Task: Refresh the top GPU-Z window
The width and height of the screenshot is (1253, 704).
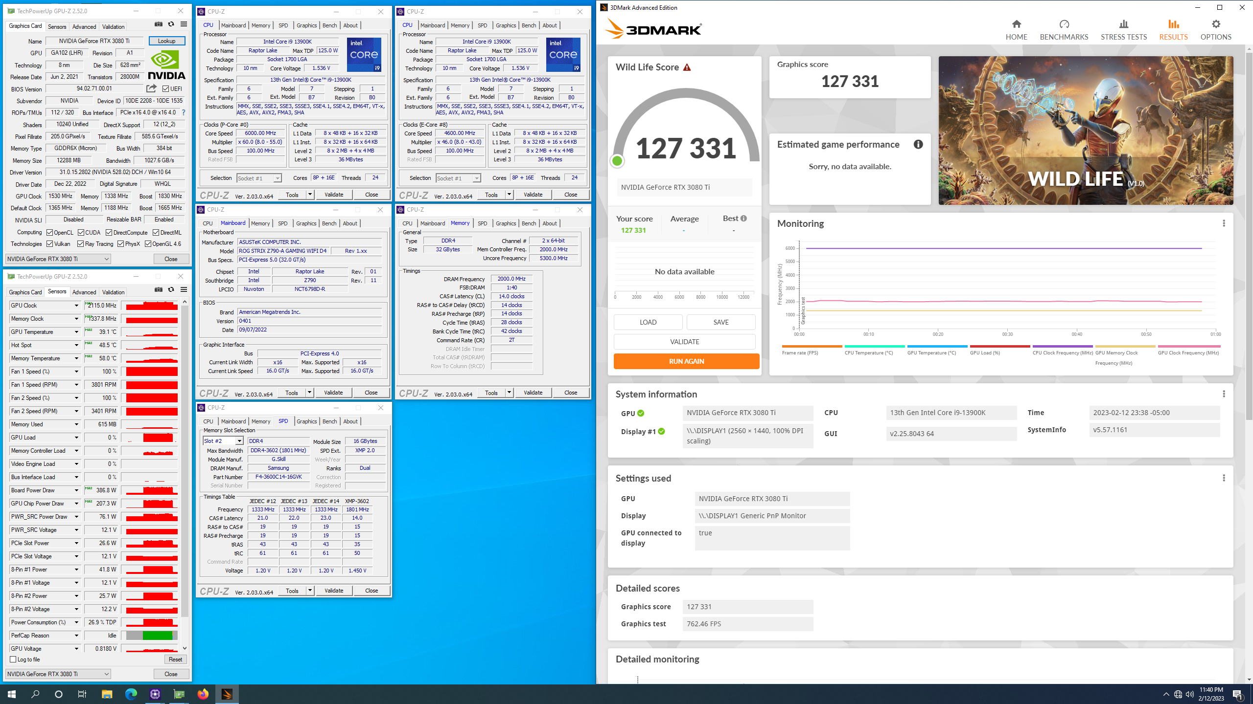Action: point(171,24)
